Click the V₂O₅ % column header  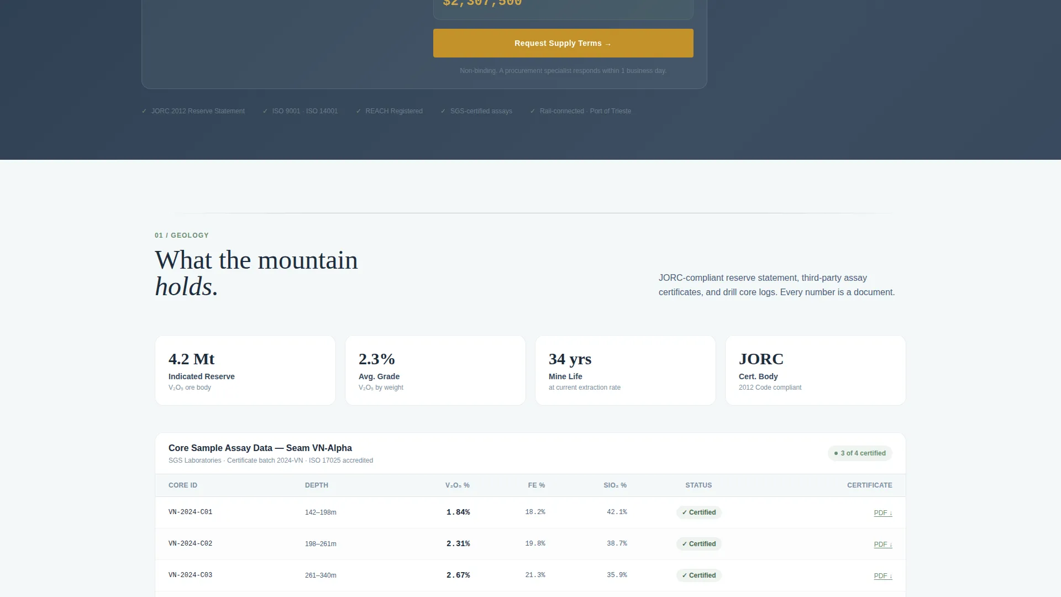pyautogui.click(x=458, y=485)
